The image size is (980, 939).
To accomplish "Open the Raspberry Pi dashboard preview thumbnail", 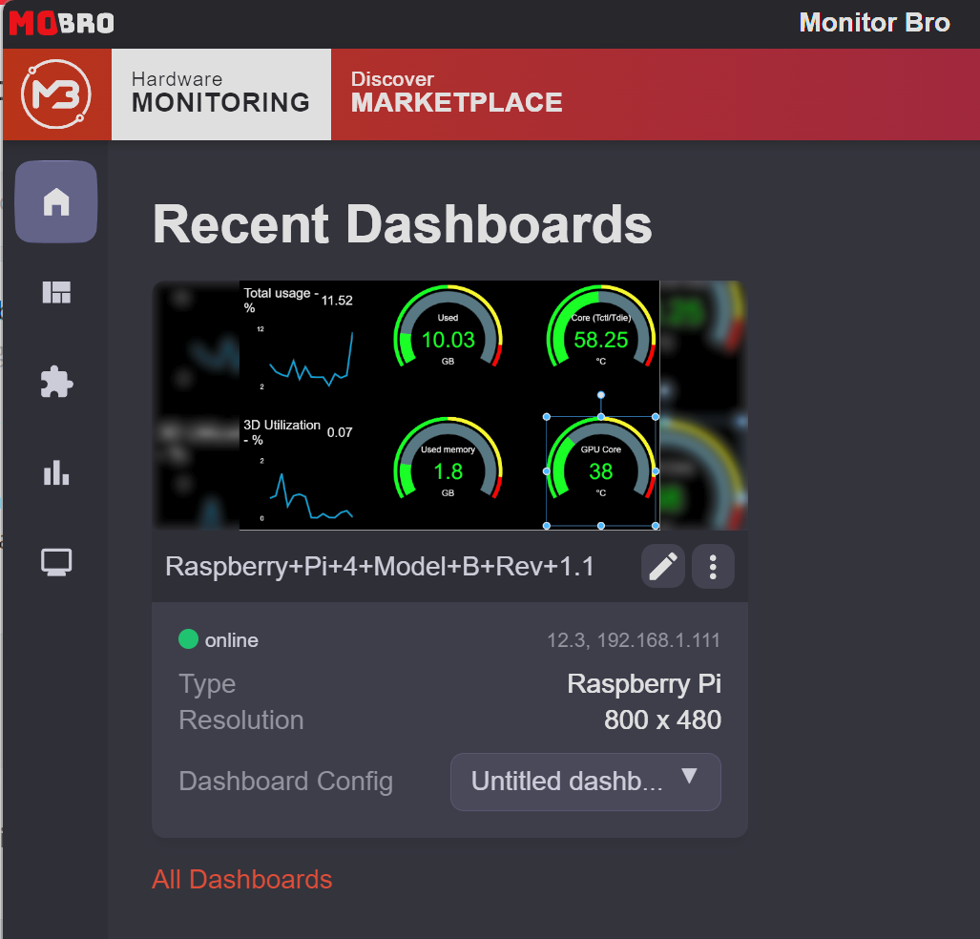I will coord(450,406).
